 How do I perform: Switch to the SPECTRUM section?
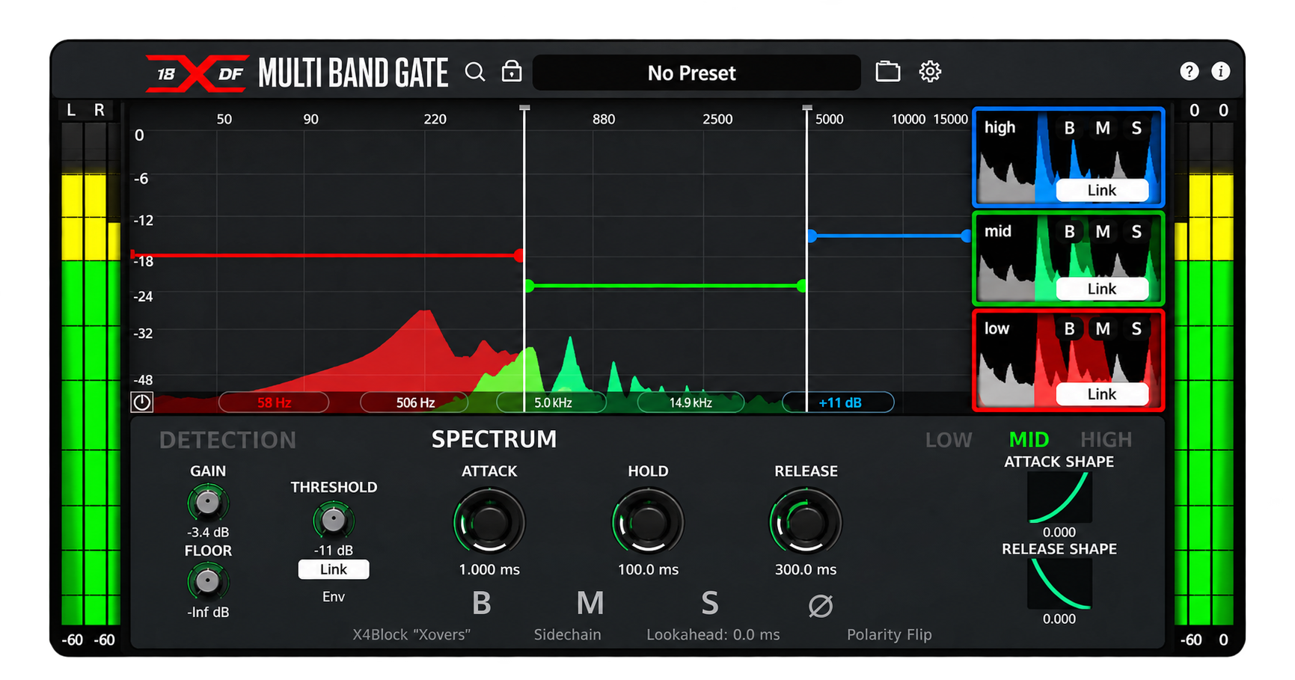point(494,439)
